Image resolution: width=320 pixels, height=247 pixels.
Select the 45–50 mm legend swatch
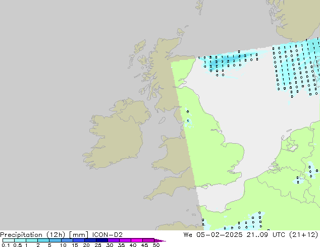[x=148, y=240]
